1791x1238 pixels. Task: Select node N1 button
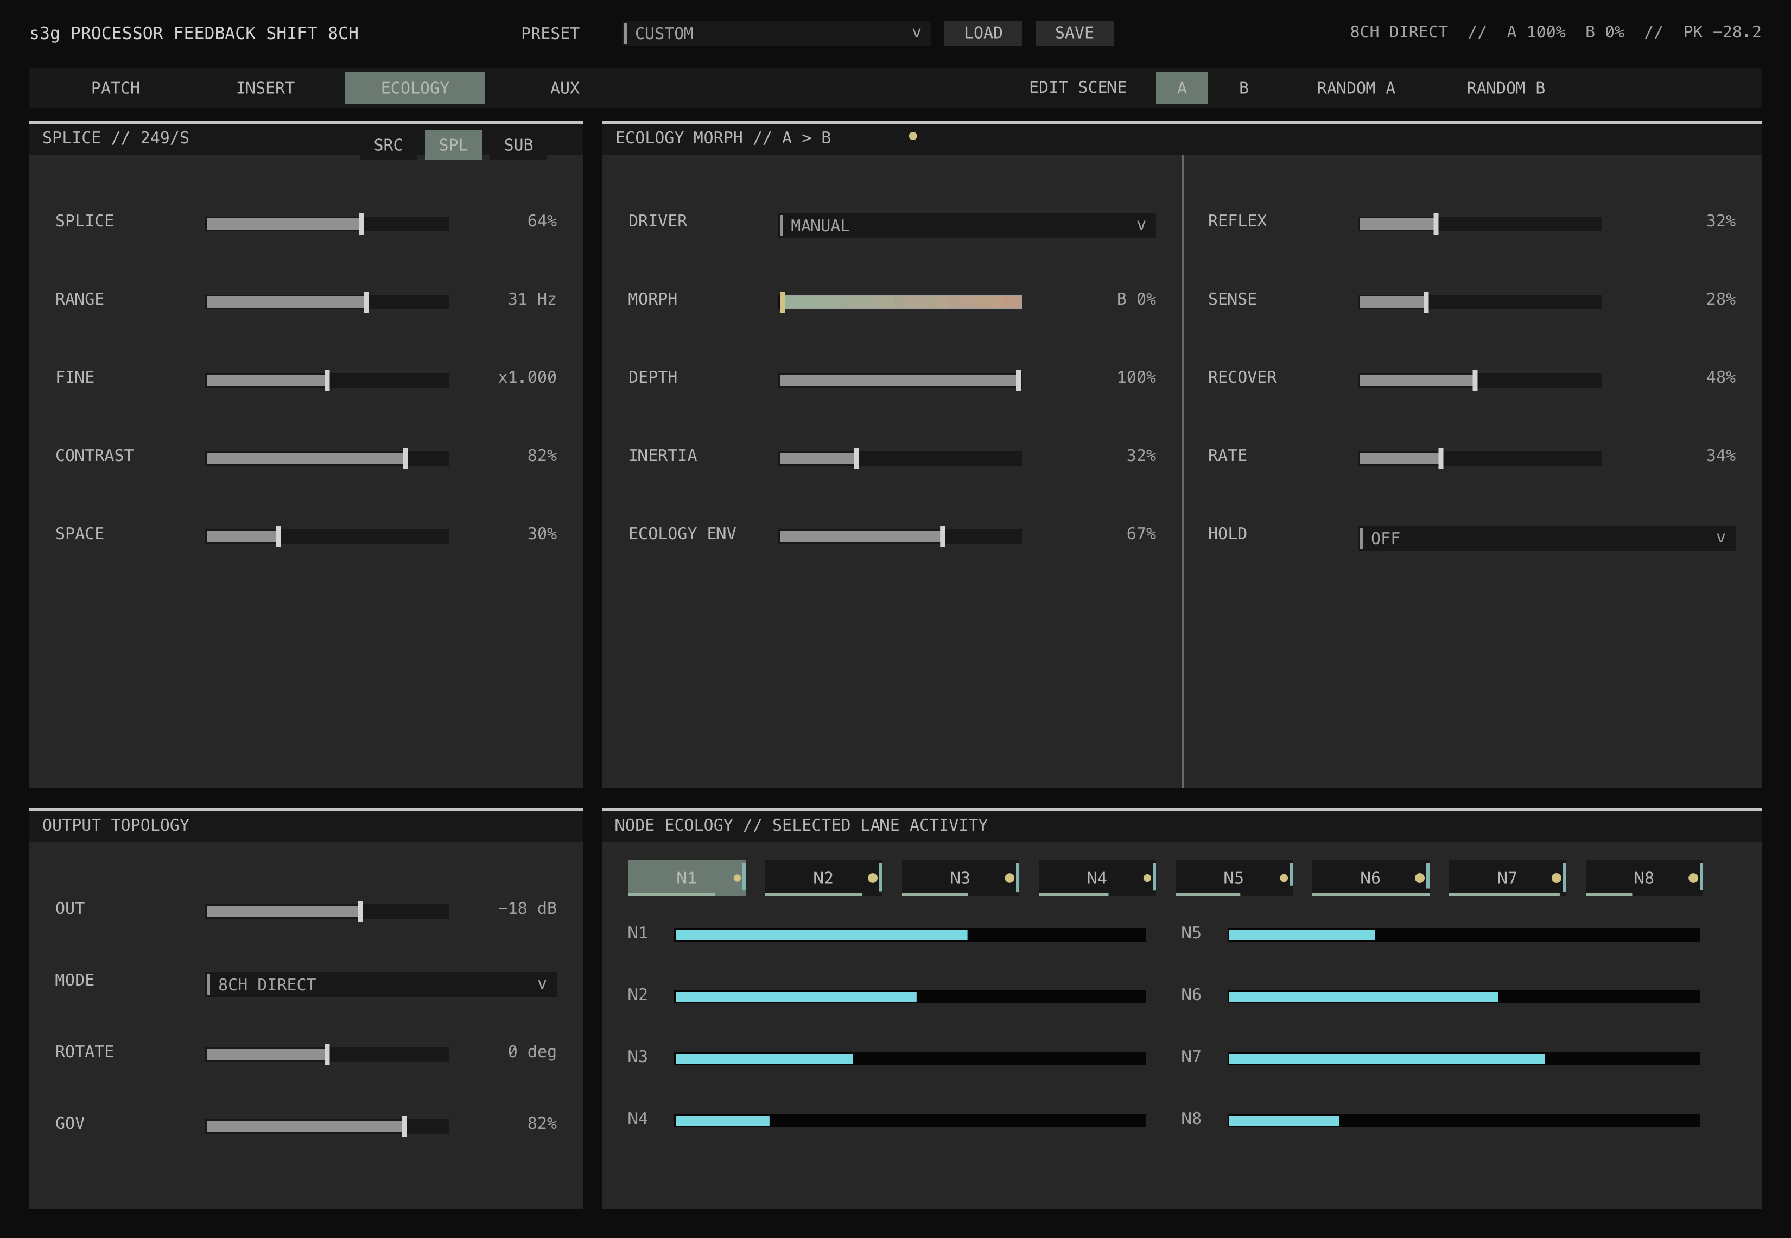(686, 878)
